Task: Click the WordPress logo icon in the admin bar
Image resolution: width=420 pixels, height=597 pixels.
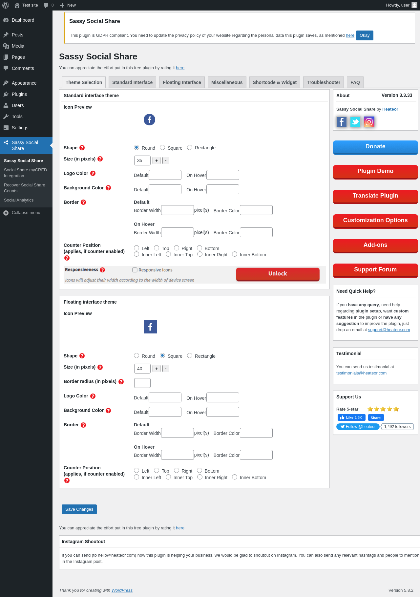Action: pos(6,5)
